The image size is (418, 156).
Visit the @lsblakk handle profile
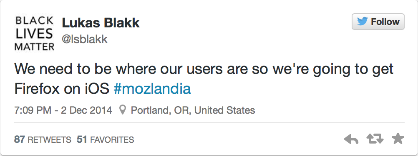[85, 39]
